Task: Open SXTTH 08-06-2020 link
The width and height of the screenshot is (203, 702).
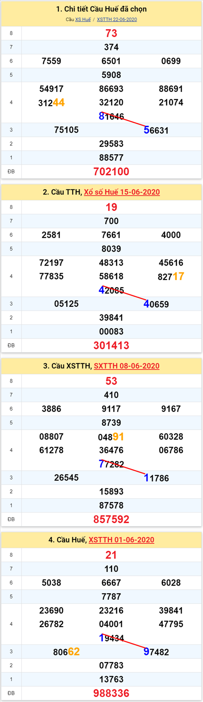Action: [126, 366]
